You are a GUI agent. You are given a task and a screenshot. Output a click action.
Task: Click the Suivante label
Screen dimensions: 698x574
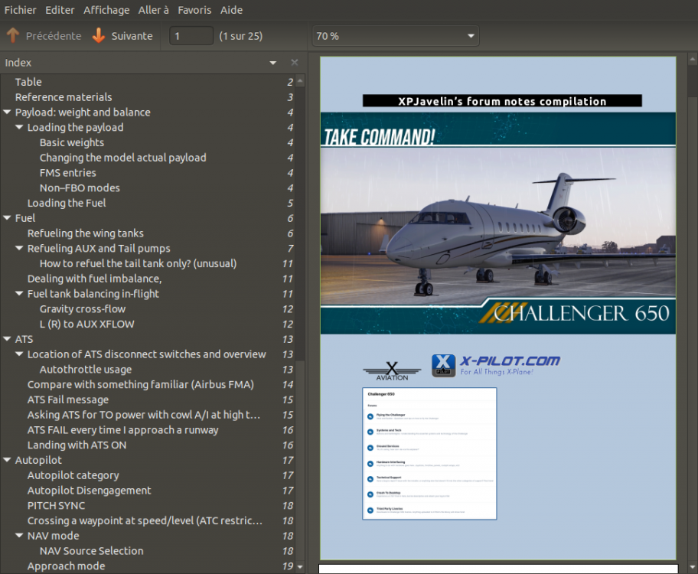(x=132, y=36)
